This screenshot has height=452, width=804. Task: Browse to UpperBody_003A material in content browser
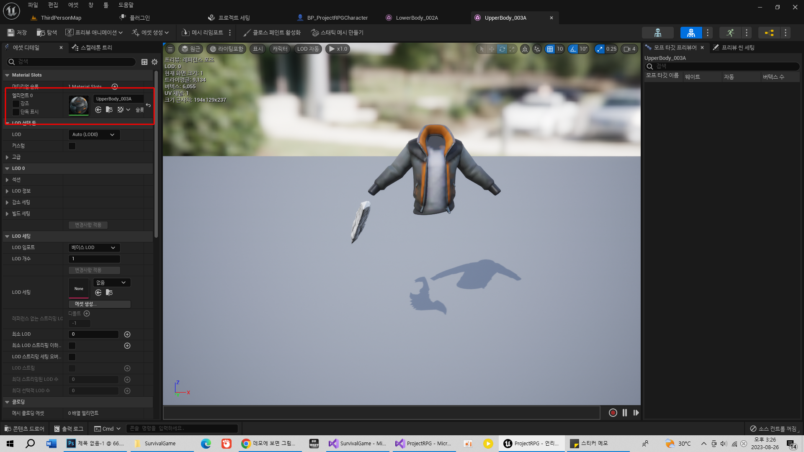tap(109, 110)
